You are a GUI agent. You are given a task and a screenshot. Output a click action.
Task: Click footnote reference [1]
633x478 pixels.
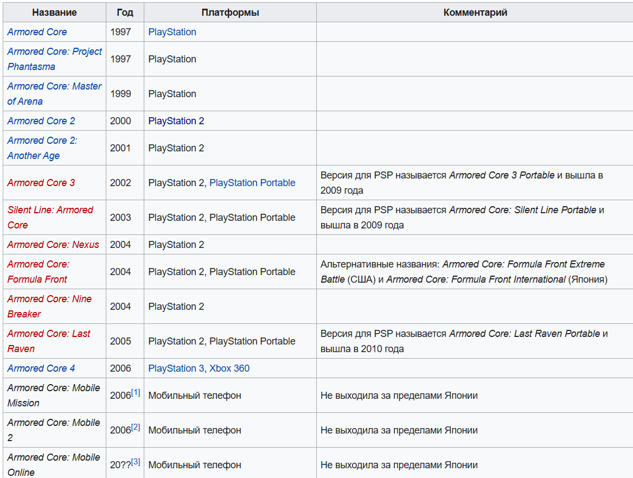[x=136, y=392]
